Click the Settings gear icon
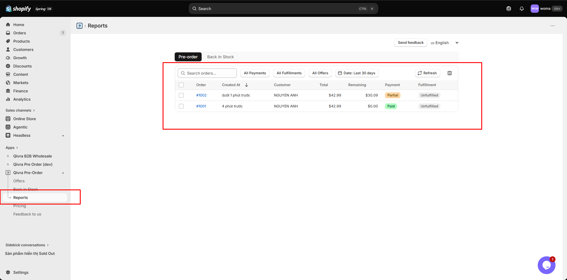 point(8,272)
